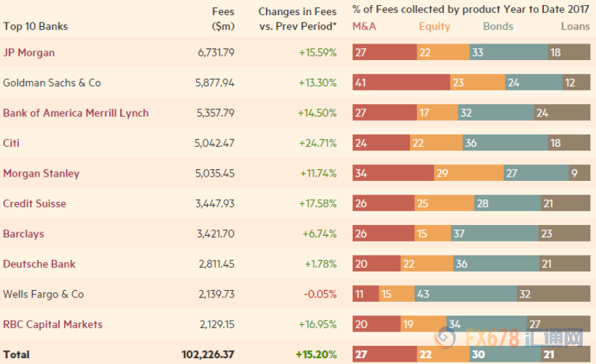Click the Equity legend label
The height and width of the screenshot is (364, 596).
pyautogui.click(x=435, y=26)
